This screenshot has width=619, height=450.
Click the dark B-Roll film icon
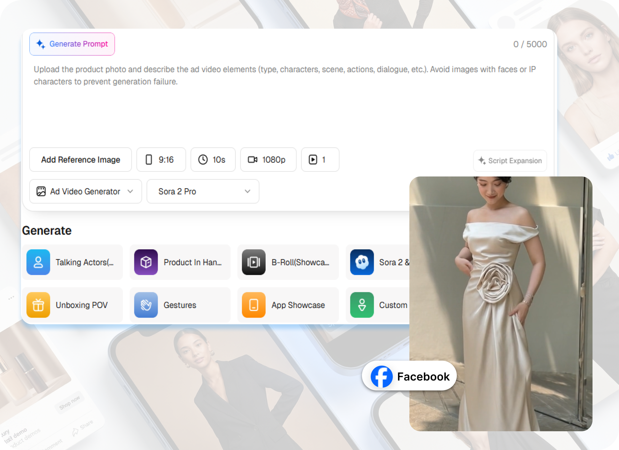254,262
